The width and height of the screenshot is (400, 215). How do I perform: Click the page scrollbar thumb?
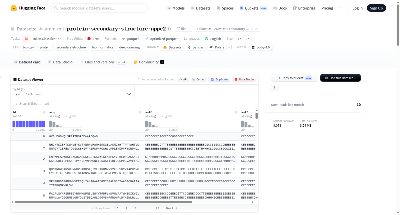(x=398, y=25)
